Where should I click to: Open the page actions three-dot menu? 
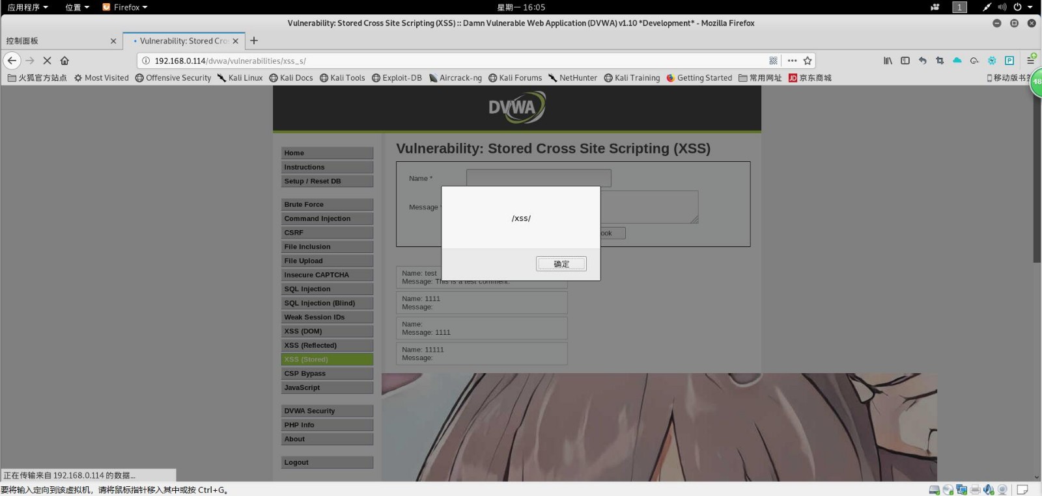point(792,60)
